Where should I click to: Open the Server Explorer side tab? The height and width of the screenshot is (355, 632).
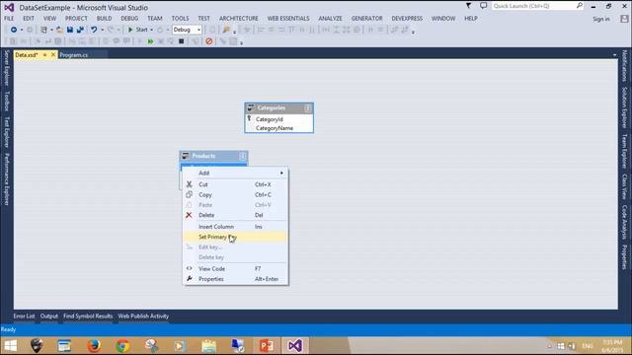click(7, 68)
